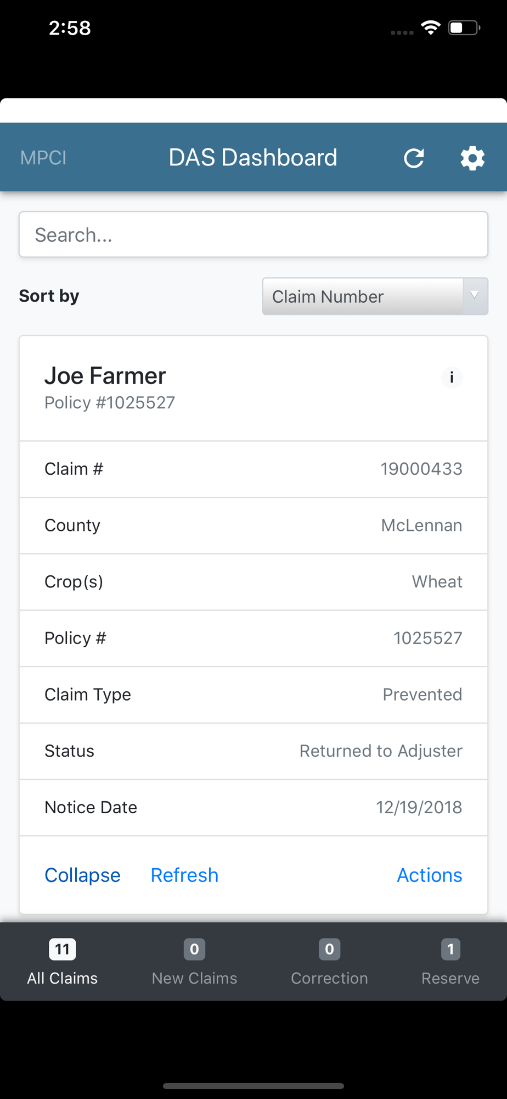Check the Wi-Fi status icon
Viewport: 507px width, 1099px height.
click(x=431, y=27)
